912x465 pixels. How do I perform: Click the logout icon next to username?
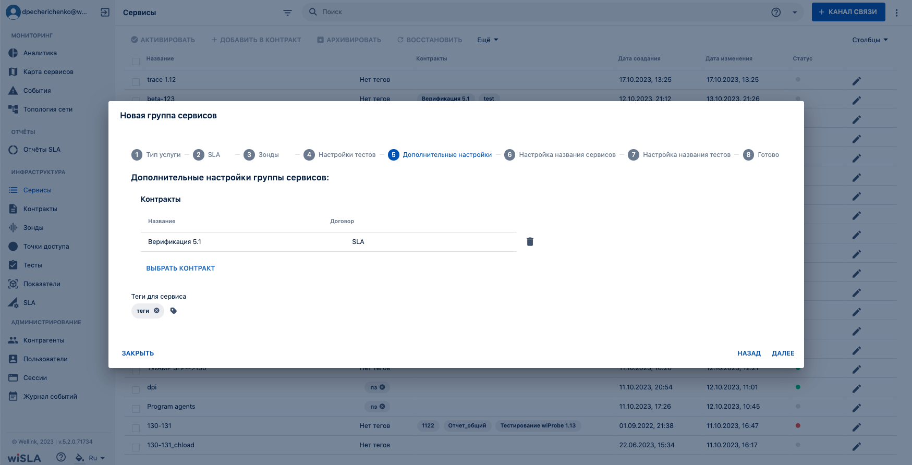[105, 12]
